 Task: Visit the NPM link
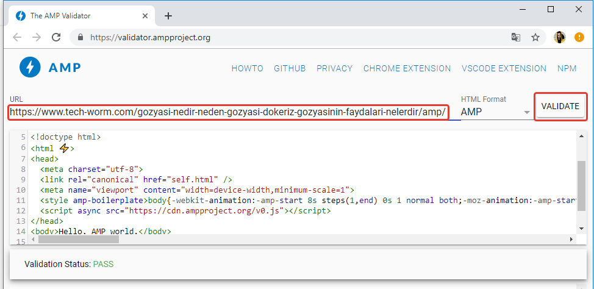567,68
